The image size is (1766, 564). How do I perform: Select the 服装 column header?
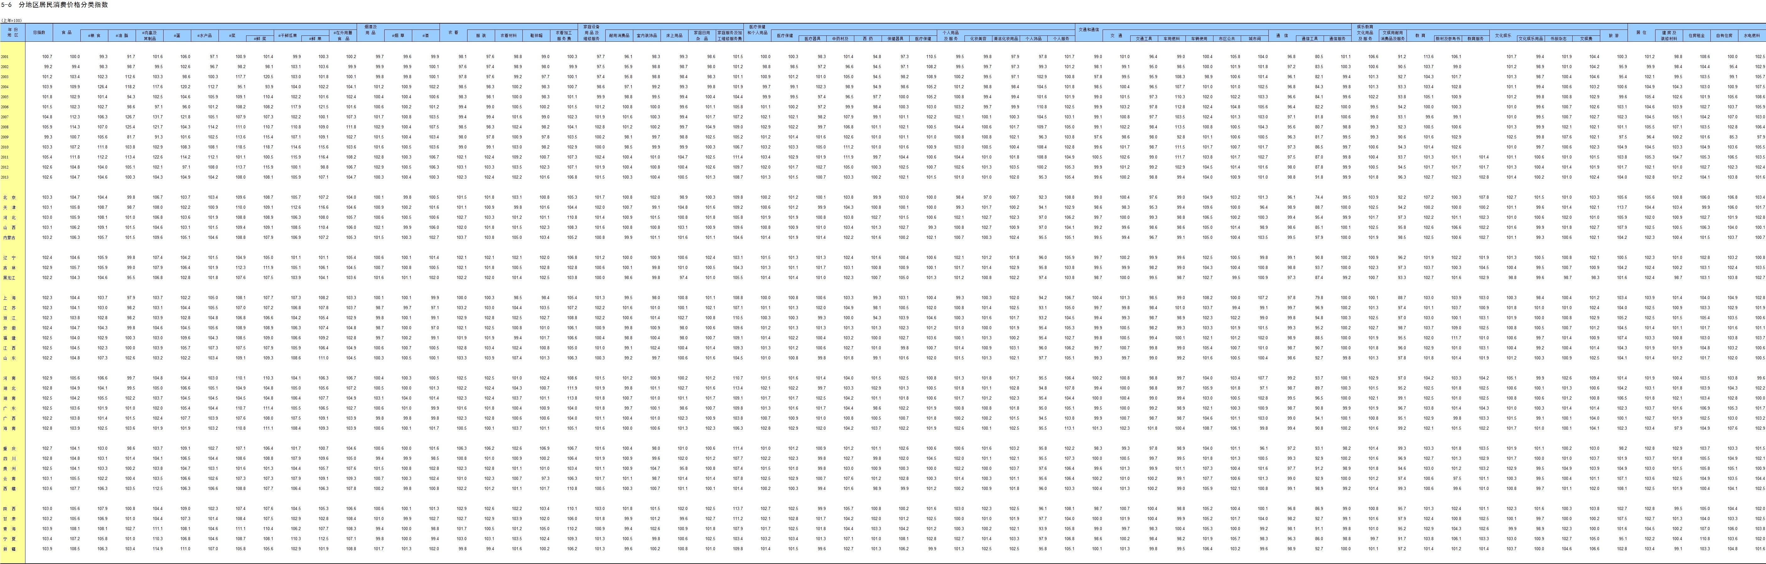pos(481,36)
